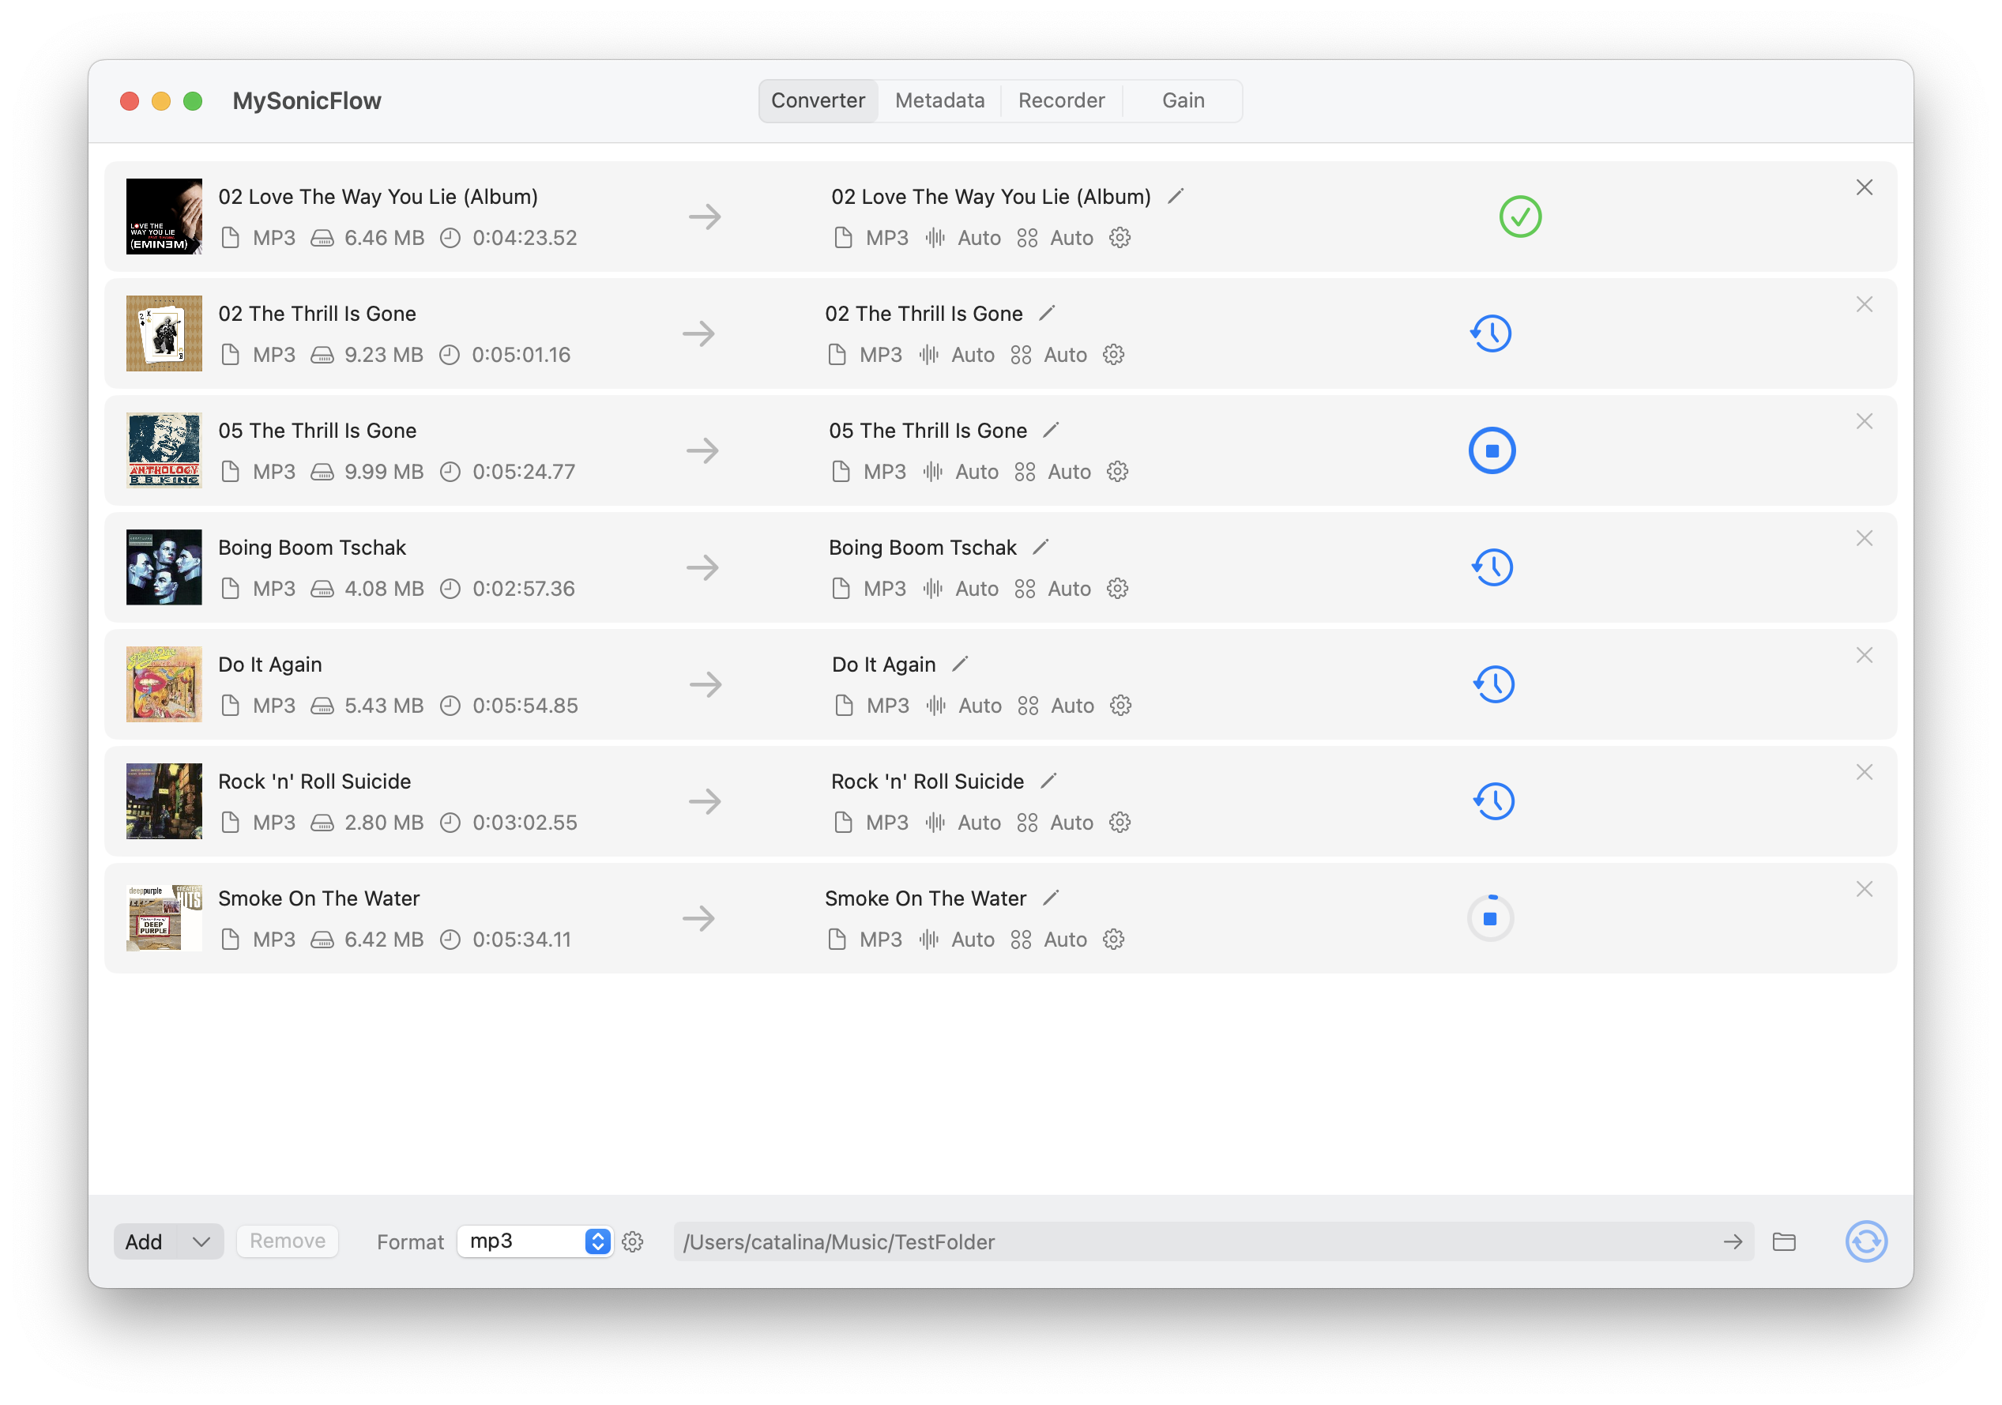2002x1405 pixels.
Task: Switch to the Metadata tab
Action: pyautogui.click(x=939, y=101)
